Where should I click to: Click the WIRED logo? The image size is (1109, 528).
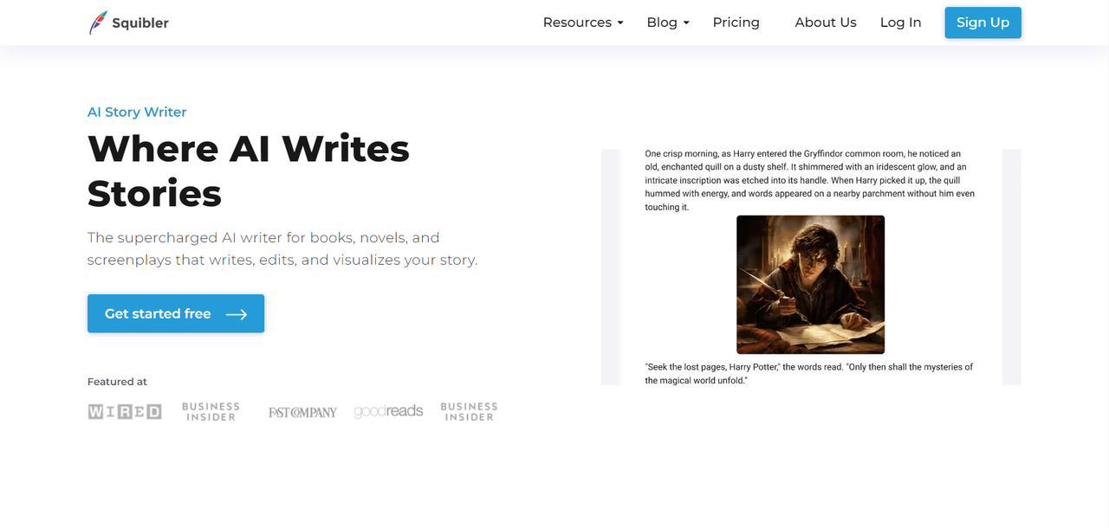point(125,412)
